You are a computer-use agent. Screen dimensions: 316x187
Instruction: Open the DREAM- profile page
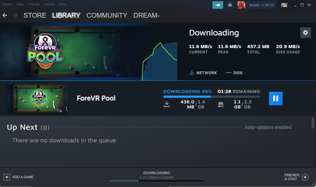tap(146, 15)
